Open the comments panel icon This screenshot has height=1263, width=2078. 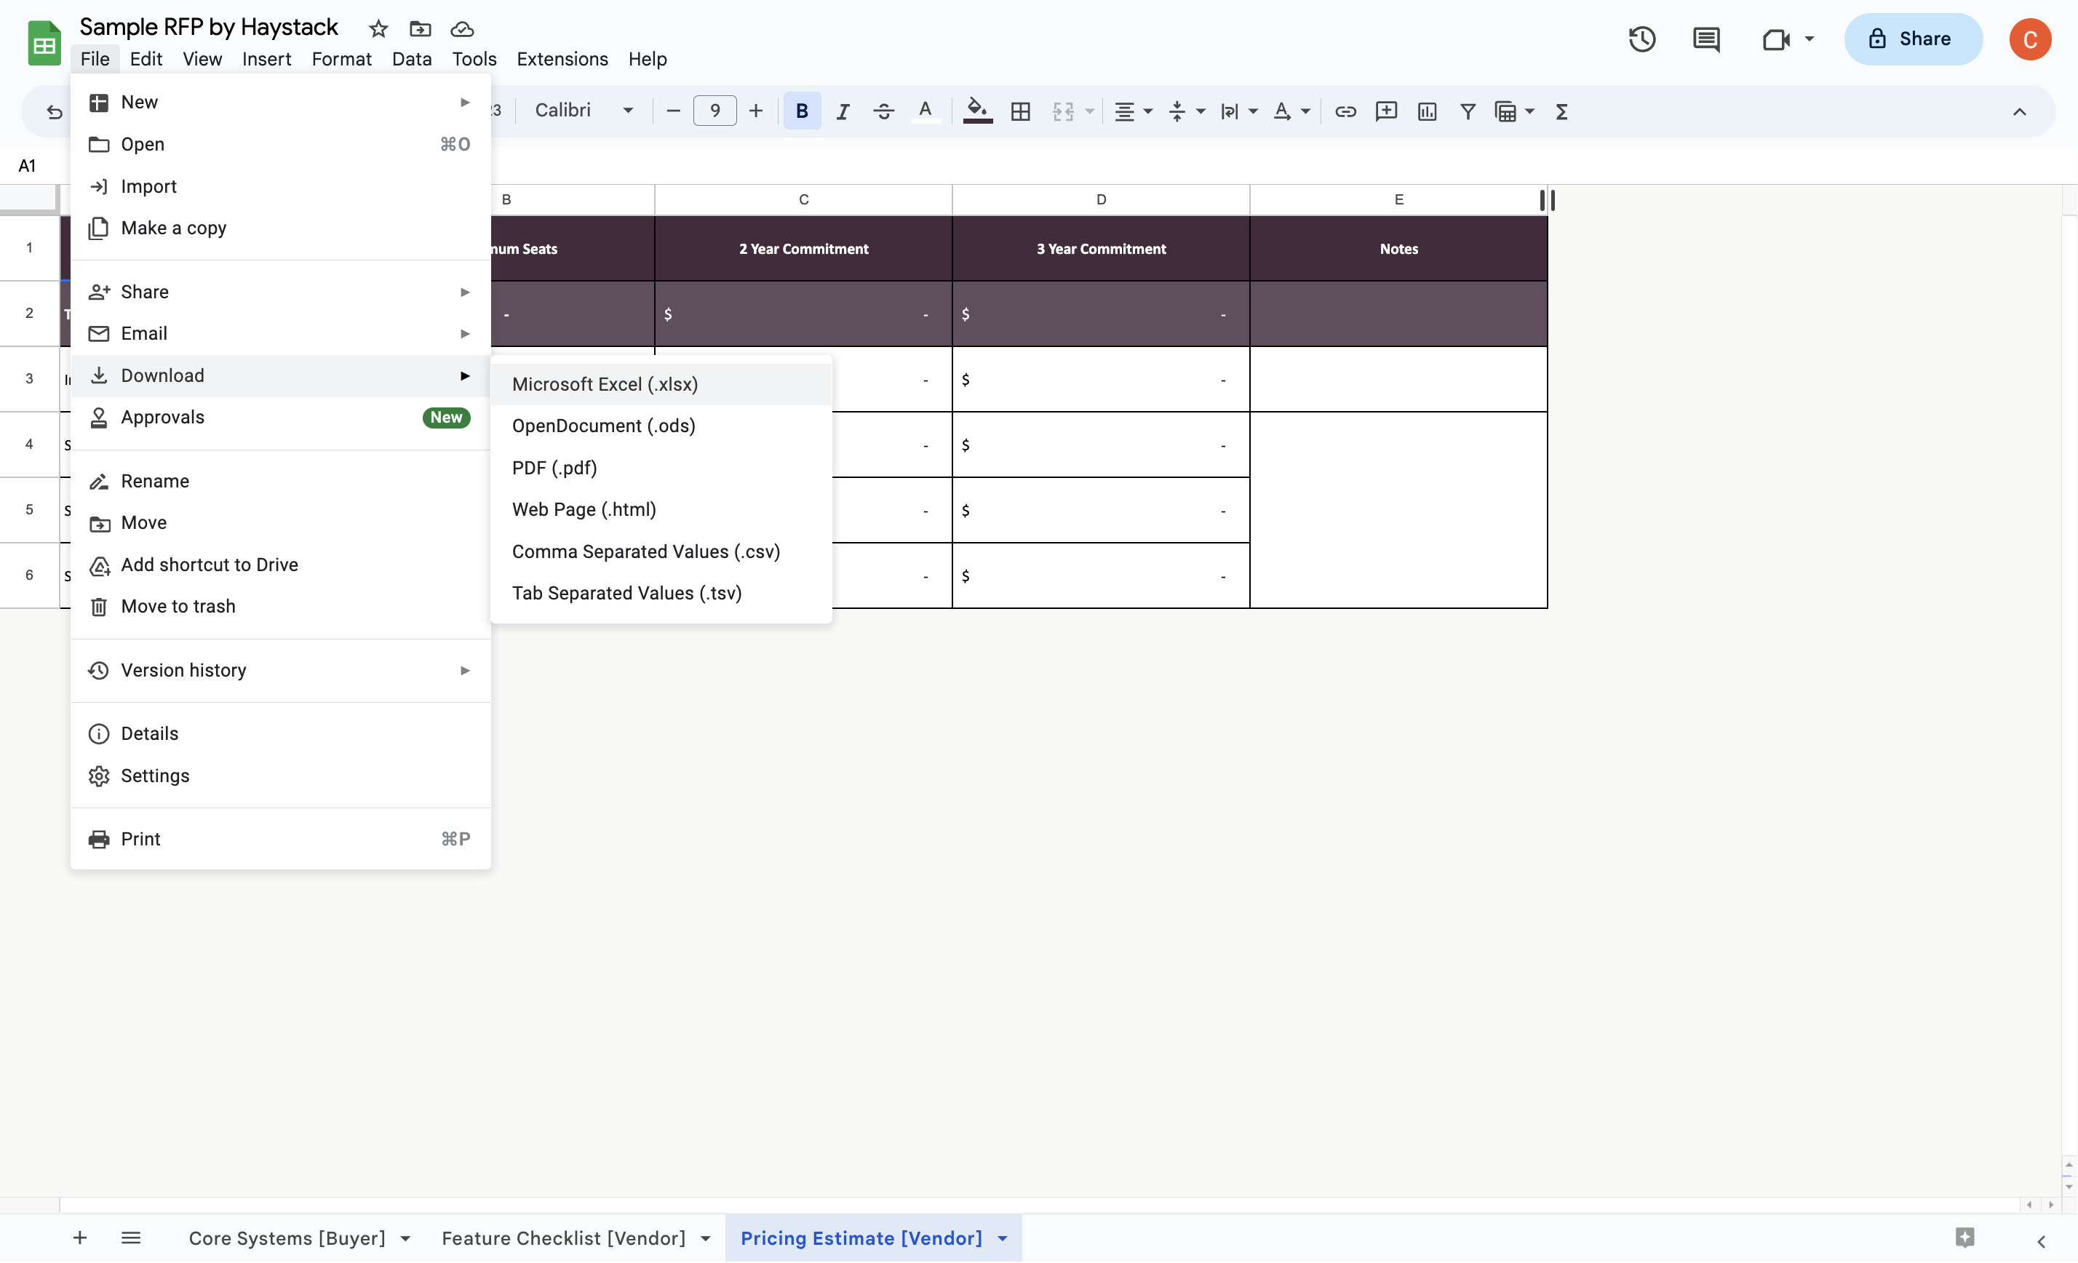(1706, 39)
